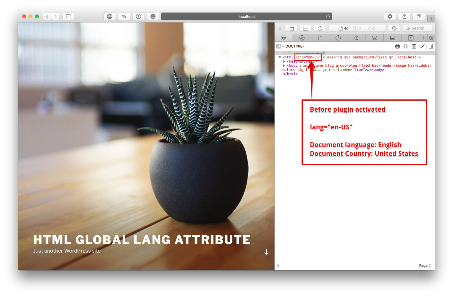Collapse the html node disclosure triangle
This screenshot has height=296, width=453.
(x=280, y=57)
